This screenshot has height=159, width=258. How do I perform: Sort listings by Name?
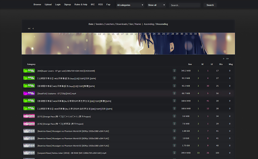coord(138,24)
